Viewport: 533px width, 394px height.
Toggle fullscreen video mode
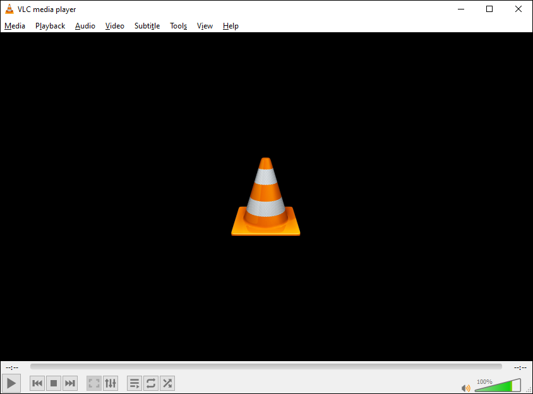[93, 383]
